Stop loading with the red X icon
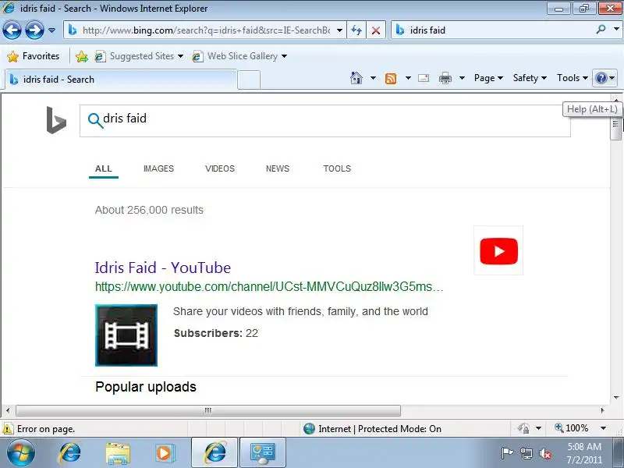This screenshot has height=468, width=624. click(x=375, y=30)
